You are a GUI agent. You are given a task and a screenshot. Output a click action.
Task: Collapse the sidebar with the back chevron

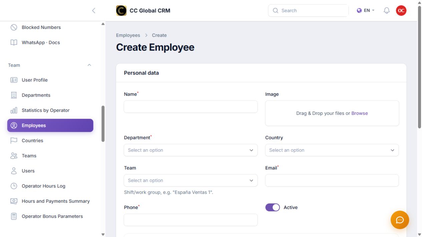pos(94,11)
